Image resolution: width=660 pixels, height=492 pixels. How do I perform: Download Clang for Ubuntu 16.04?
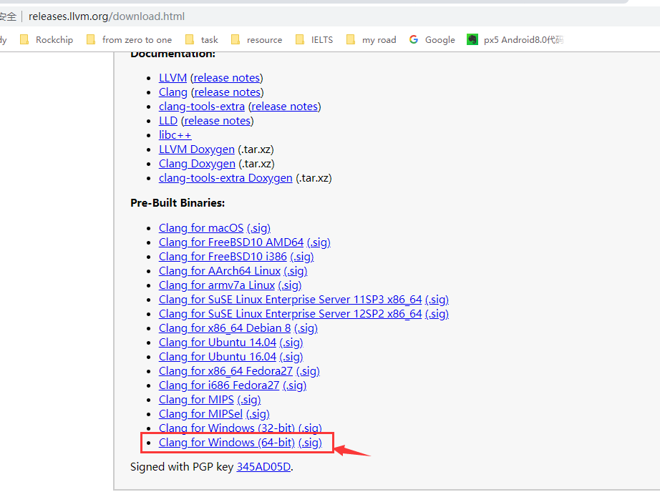click(x=217, y=356)
